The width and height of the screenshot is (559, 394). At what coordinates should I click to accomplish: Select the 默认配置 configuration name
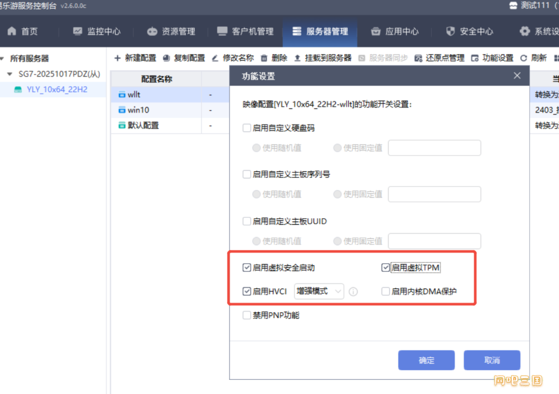pyautogui.click(x=143, y=125)
